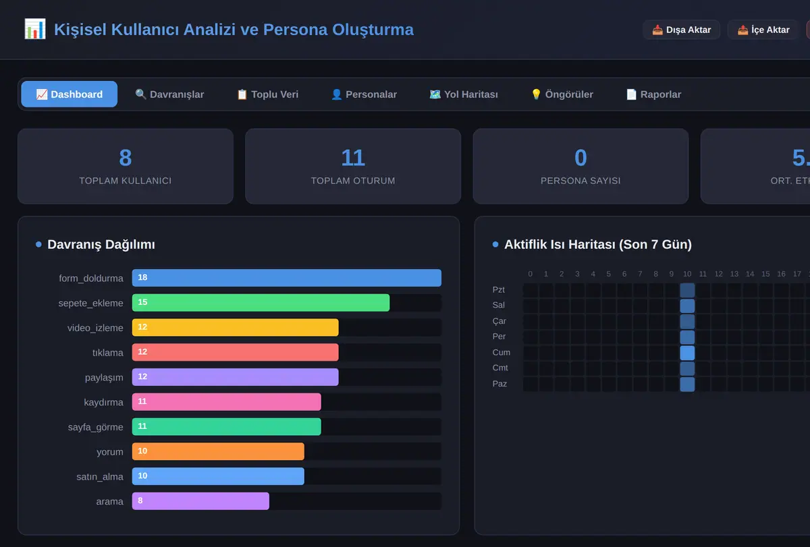The image size is (810, 547).
Task: Open the Dashboard tab
Action: [69, 94]
